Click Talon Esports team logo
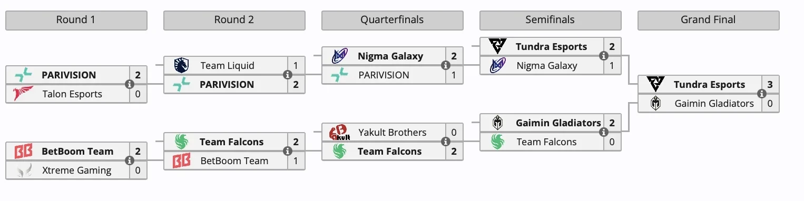804x201 pixels. click(23, 94)
